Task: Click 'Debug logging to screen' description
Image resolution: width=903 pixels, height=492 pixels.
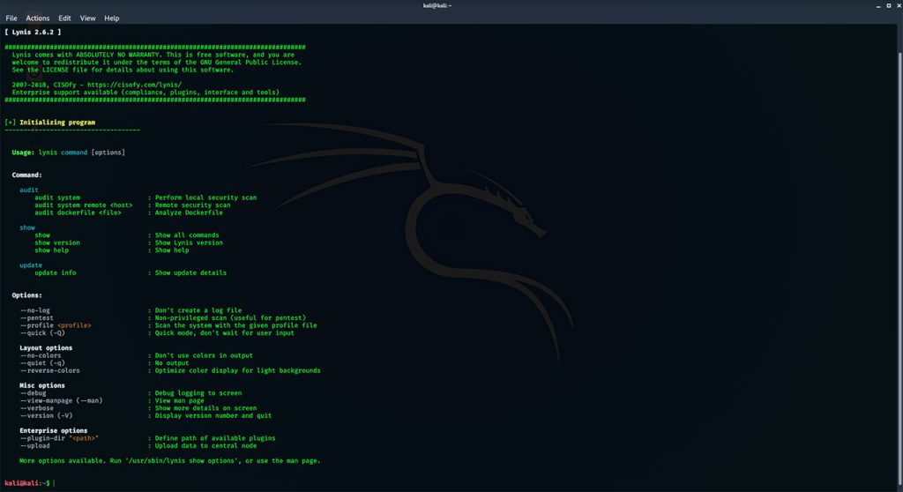Action: tap(198, 393)
